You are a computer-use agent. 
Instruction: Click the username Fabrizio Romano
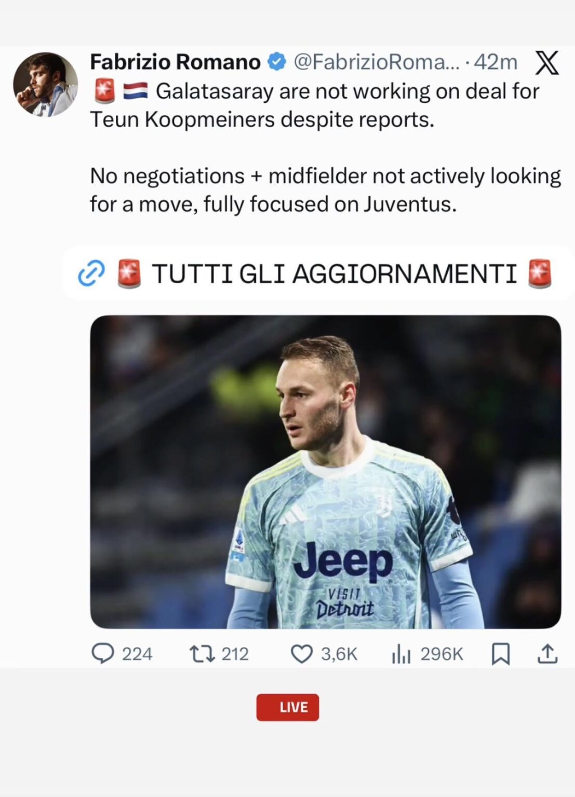click(175, 61)
